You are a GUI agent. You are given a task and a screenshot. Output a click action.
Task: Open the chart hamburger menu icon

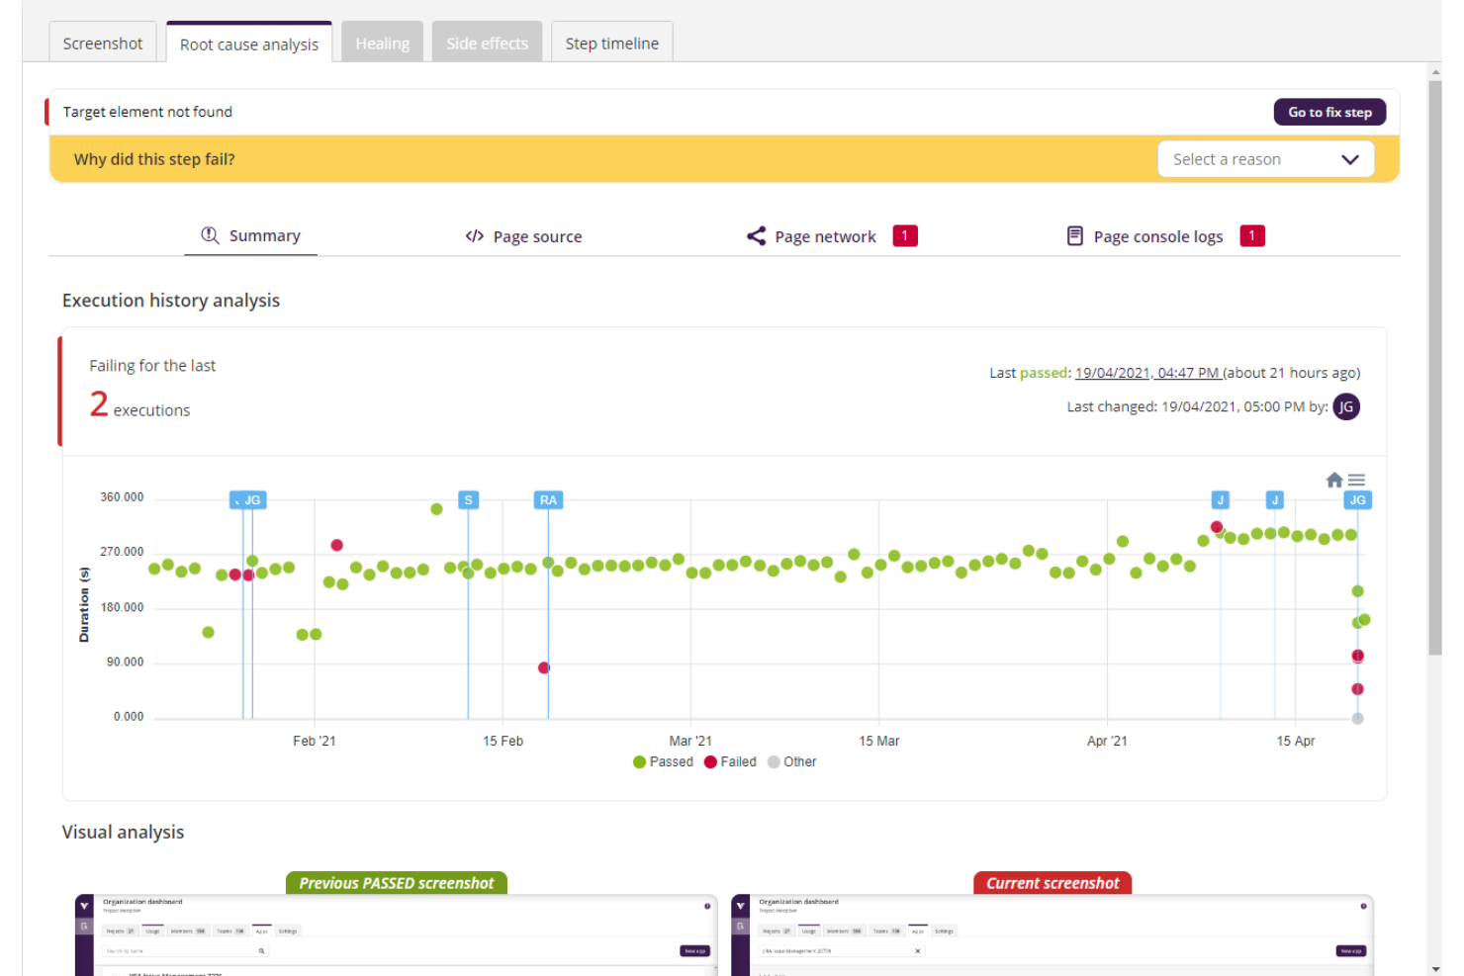(x=1356, y=480)
